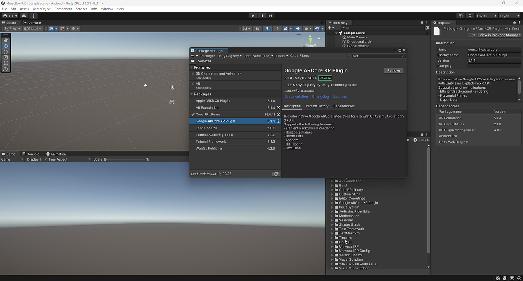Open the Window menu
Viewport: 523px width, 281px height.
[x=107, y=8]
